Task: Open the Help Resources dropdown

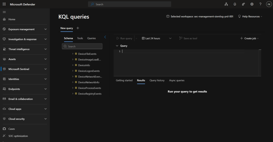Action: pos(250,16)
